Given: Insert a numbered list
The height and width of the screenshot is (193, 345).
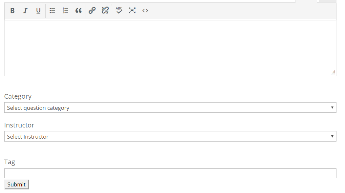Looking at the screenshot, I should pyautogui.click(x=65, y=10).
